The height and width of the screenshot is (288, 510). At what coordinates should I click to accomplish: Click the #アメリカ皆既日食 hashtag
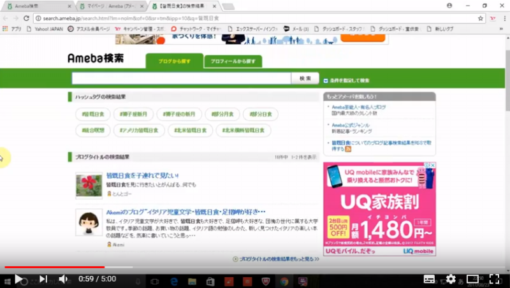[x=139, y=131]
